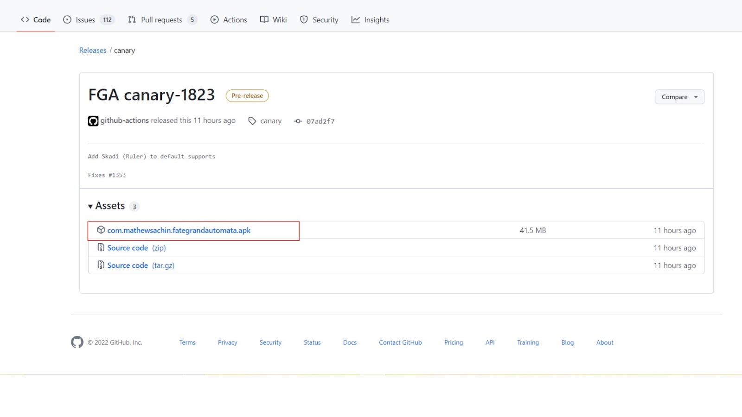
Task: Click the FGA canary-1823 release title
Action: (x=152, y=95)
